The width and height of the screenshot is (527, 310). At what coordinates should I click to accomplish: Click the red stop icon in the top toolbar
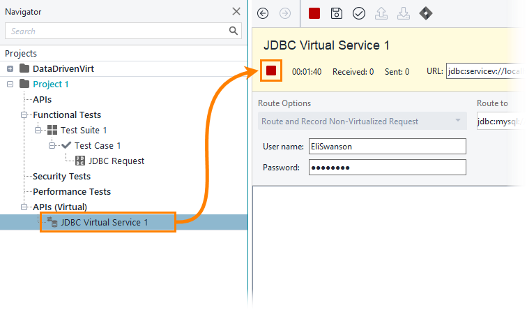point(314,13)
